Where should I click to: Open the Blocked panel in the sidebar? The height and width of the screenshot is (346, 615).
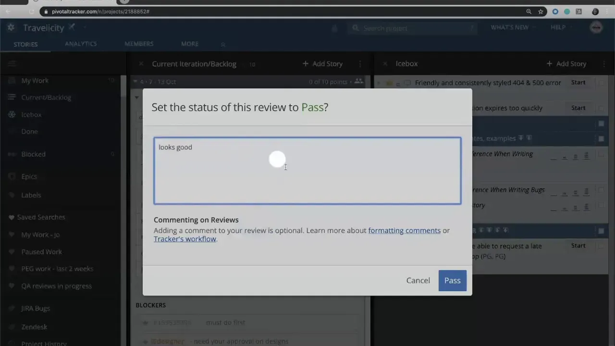tap(33, 154)
